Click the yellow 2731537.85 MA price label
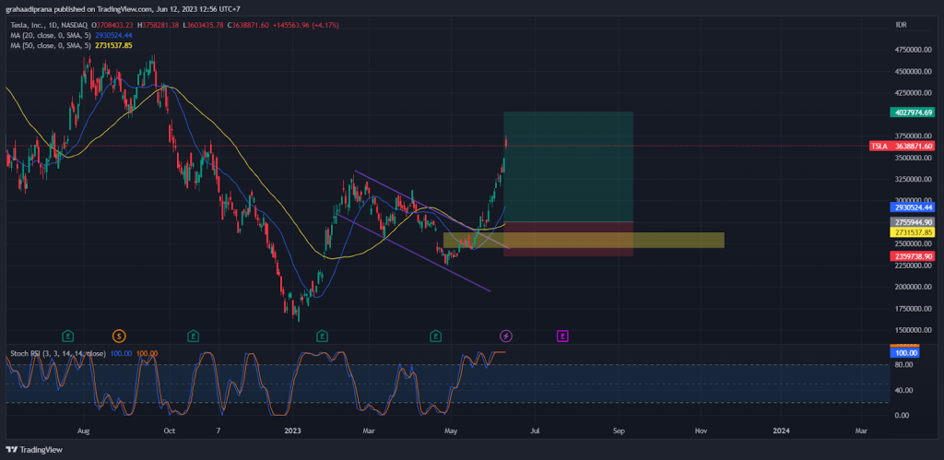944x460 pixels. 912,231
